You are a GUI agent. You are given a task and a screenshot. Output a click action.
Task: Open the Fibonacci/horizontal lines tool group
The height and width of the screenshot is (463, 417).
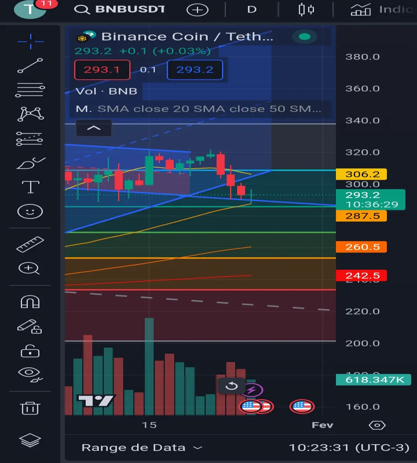point(30,90)
